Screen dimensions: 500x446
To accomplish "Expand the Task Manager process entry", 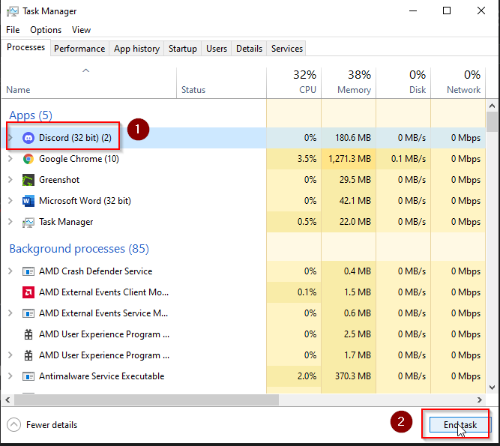I will point(10,222).
